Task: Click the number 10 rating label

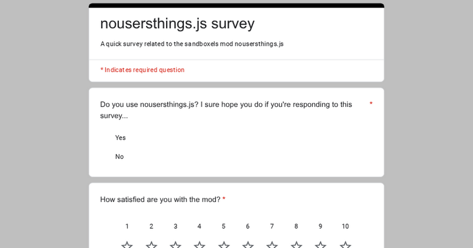Action: click(x=345, y=226)
